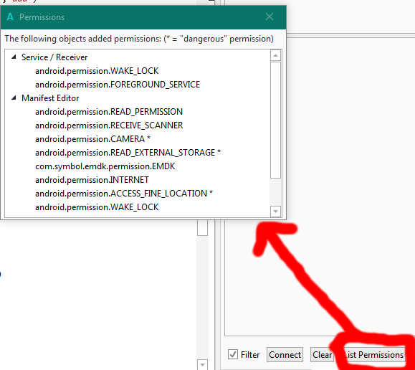Collapse the Service / Receiver tree node
This screenshot has width=415, height=370.
click(x=14, y=57)
